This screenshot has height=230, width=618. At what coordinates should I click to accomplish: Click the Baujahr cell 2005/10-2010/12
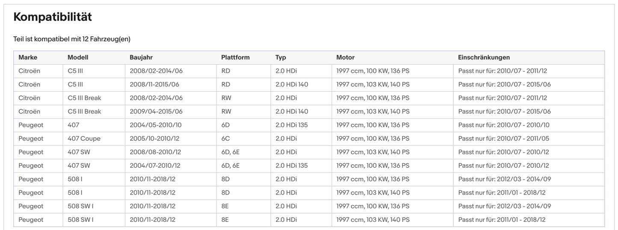tap(155, 139)
